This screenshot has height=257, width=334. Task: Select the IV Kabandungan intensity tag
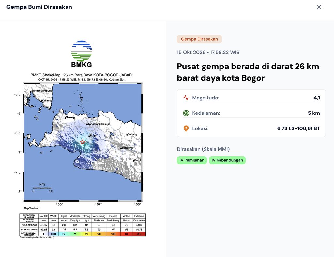227,160
